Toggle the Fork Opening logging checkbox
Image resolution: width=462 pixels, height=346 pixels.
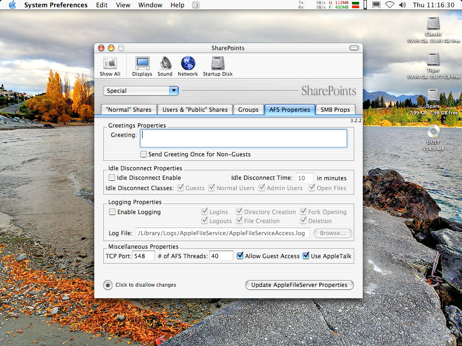[x=303, y=212]
